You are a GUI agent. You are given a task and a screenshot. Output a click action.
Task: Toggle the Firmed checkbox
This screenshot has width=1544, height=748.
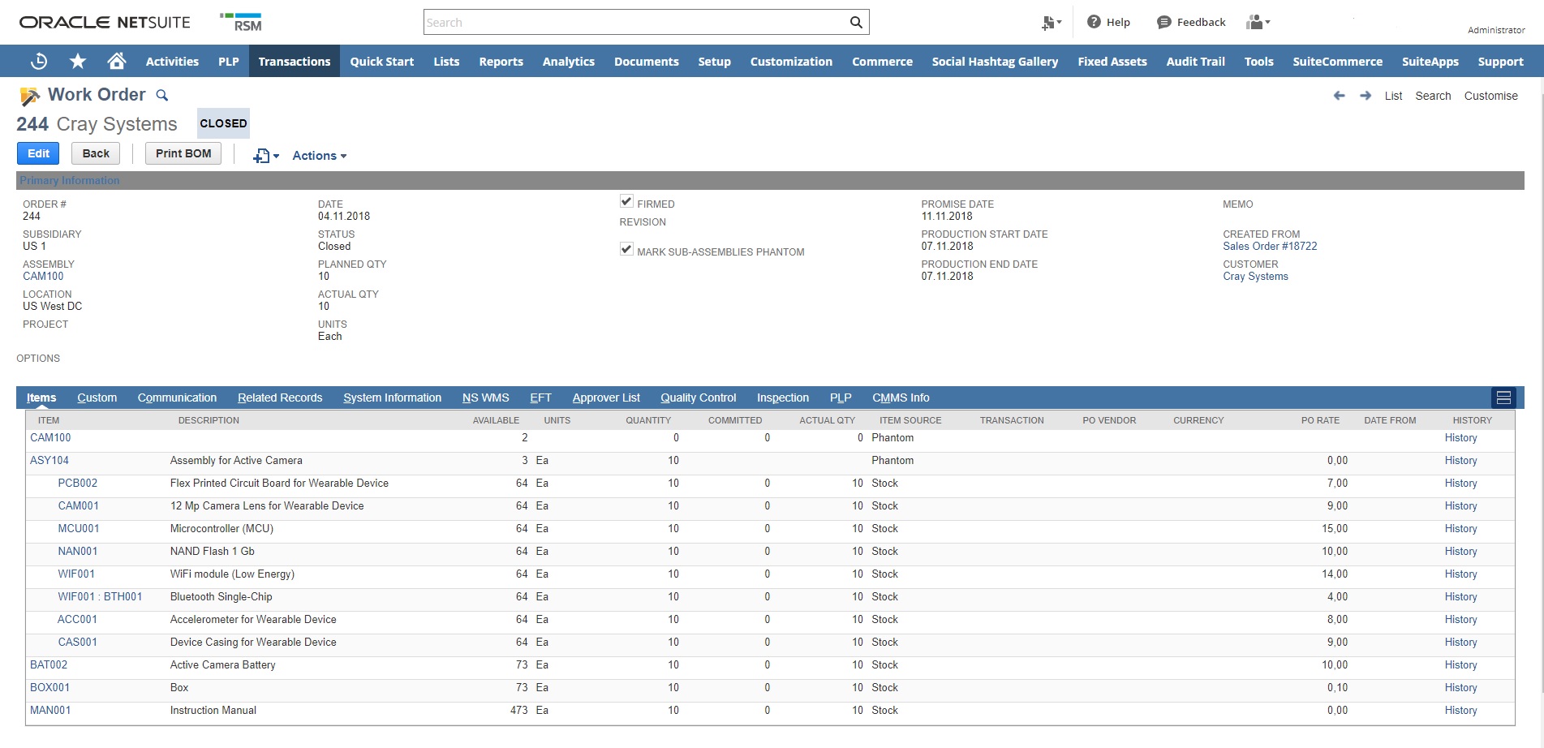(626, 202)
